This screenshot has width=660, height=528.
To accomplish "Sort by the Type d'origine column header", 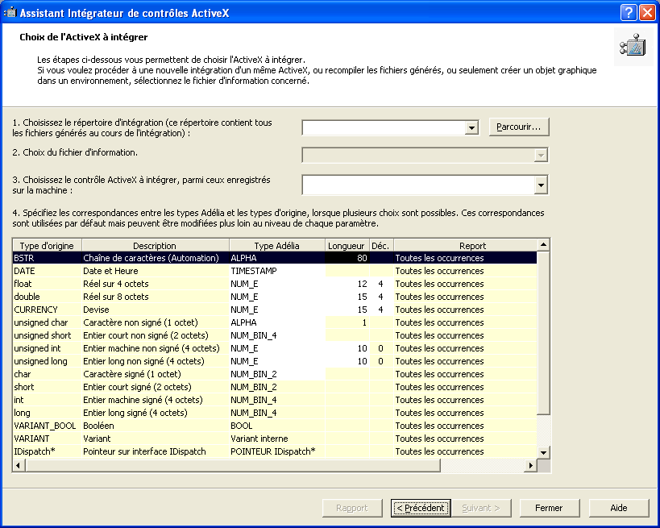I will coord(47,245).
